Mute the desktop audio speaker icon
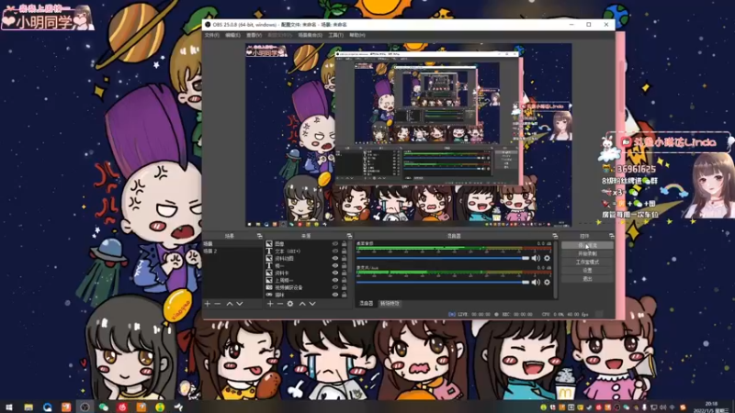 tap(536, 258)
